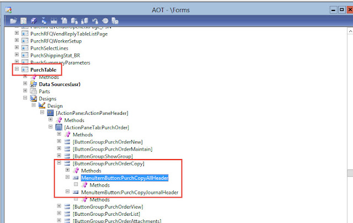
Task: Expand the ButtonGroup:PurchOrderList node
Action: (59, 213)
